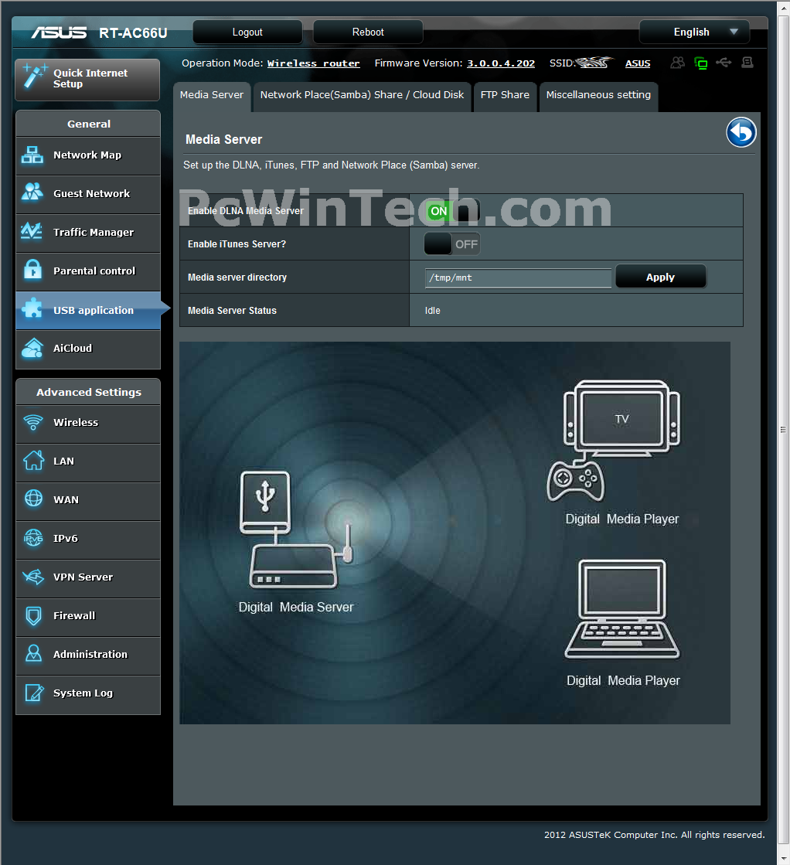Click the "RT-AC66U" model name

click(133, 33)
